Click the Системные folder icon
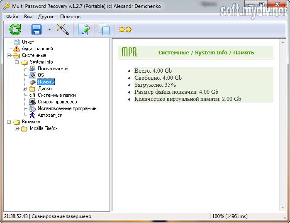The height and width of the screenshot is (223, 290). 17,56
